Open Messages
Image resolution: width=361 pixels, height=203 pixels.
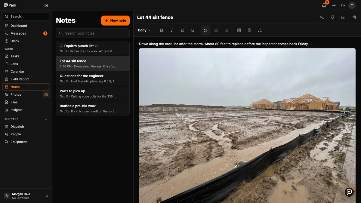coord(26,33)
